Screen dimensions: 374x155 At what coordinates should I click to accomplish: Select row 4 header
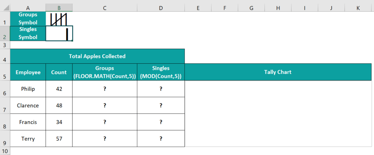(5, 56)
